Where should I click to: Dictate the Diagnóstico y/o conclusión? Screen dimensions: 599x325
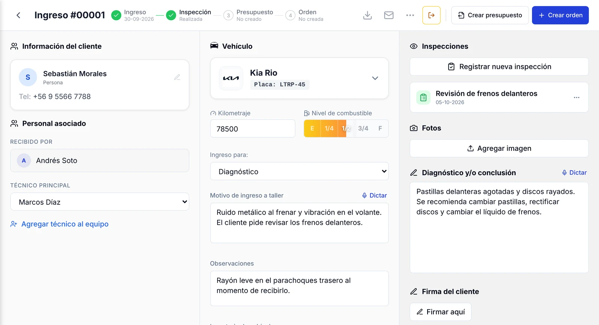click(574, 173)
